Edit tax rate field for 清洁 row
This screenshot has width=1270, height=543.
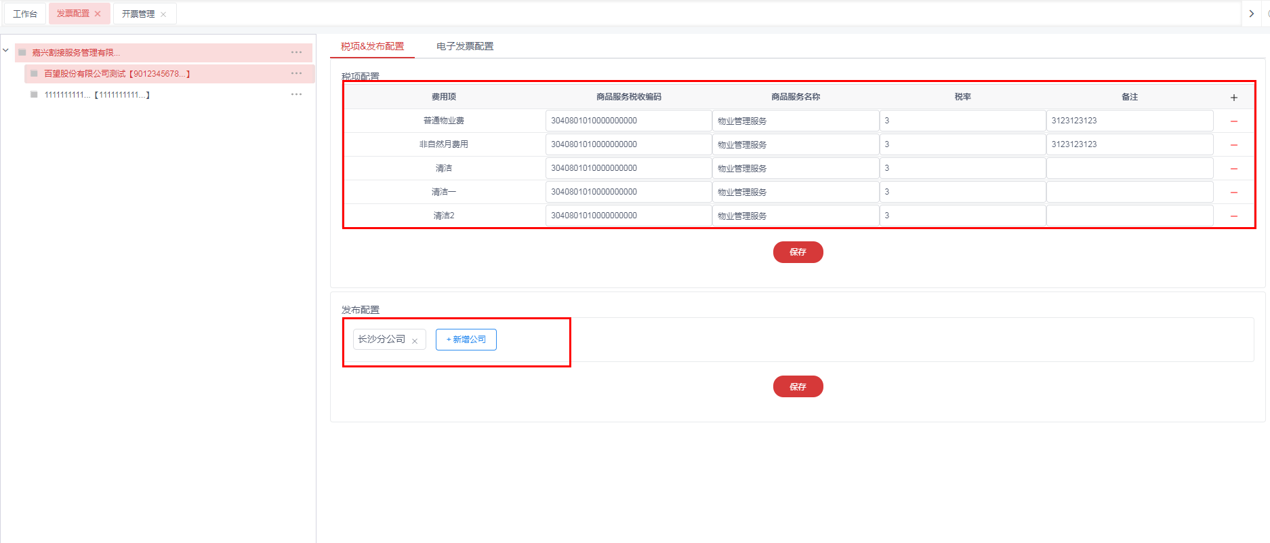point(962,168)
